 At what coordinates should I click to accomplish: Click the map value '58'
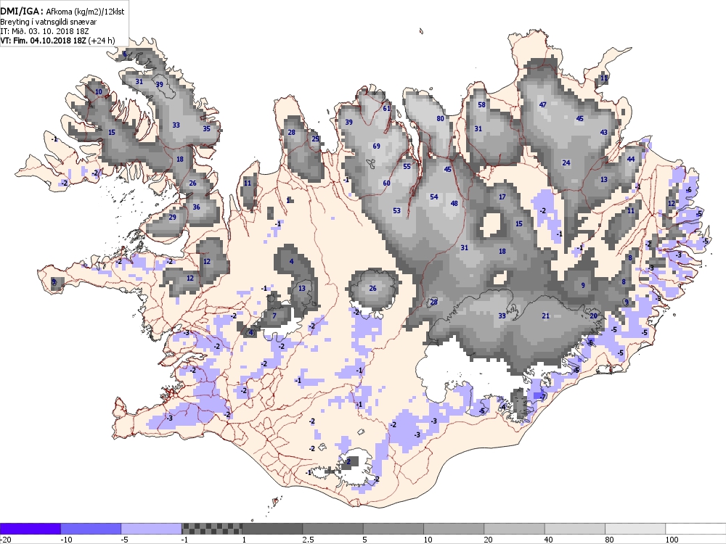pos(481,105)
